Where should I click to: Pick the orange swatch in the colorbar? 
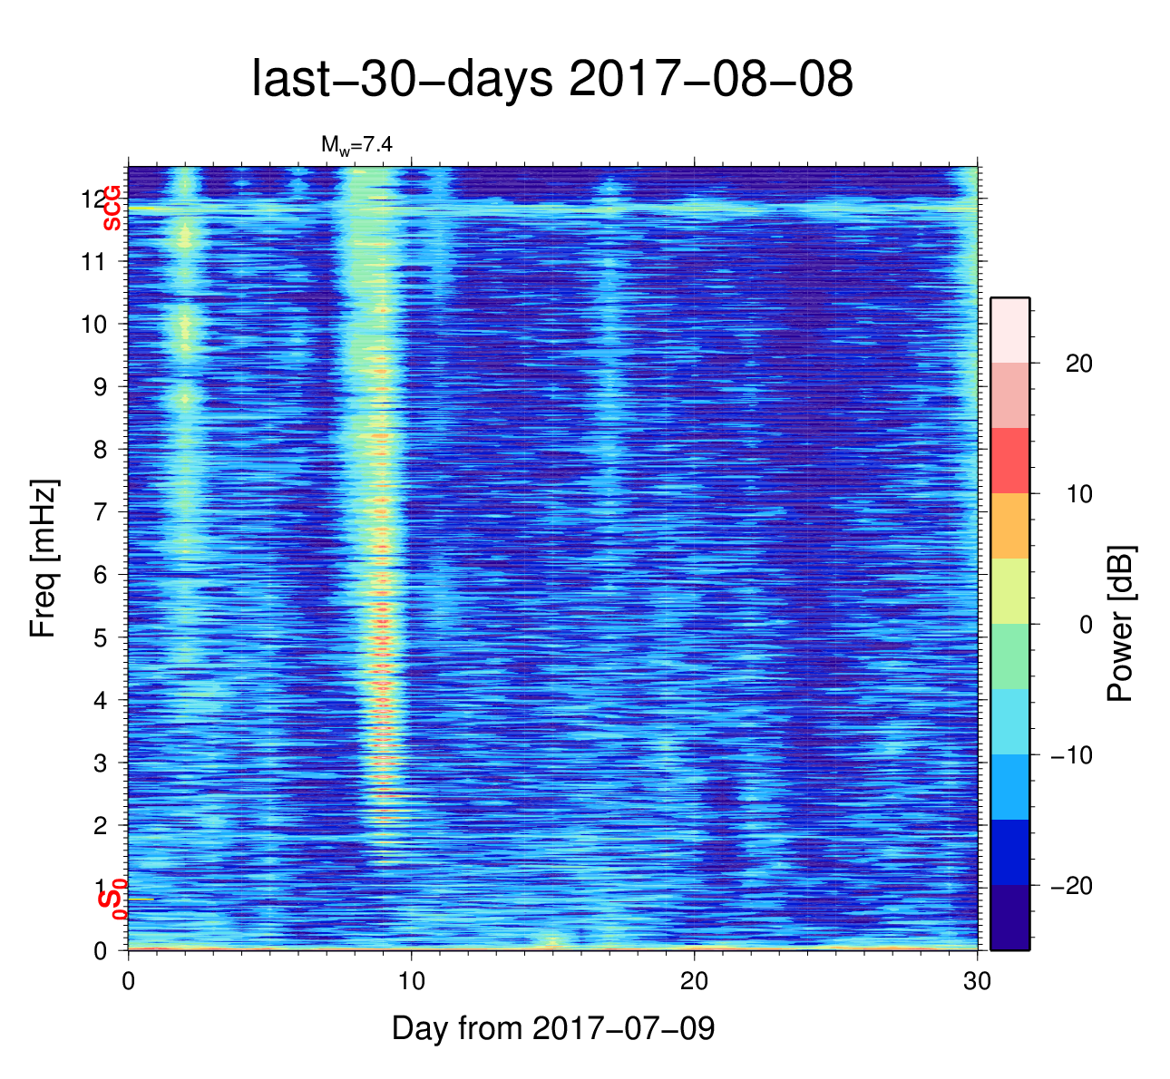coord(1009,526)
